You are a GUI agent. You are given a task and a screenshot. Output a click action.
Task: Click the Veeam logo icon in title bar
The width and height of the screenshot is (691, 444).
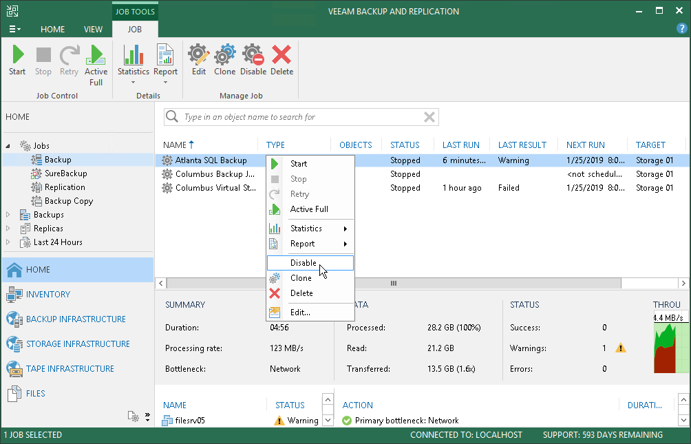(12, 11)
